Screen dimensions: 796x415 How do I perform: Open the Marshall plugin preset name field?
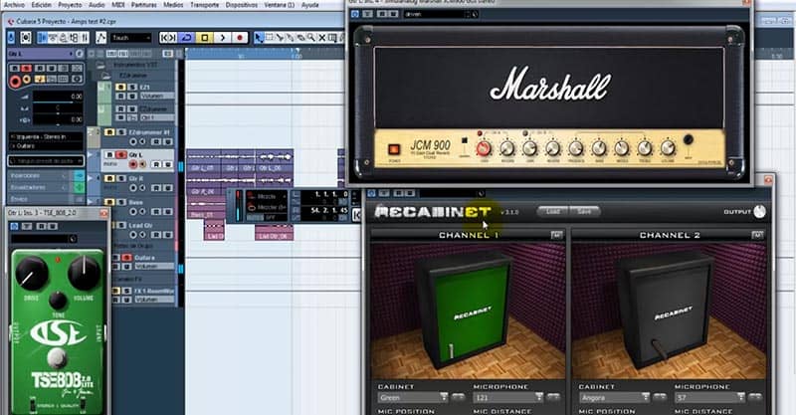(437, 14)
